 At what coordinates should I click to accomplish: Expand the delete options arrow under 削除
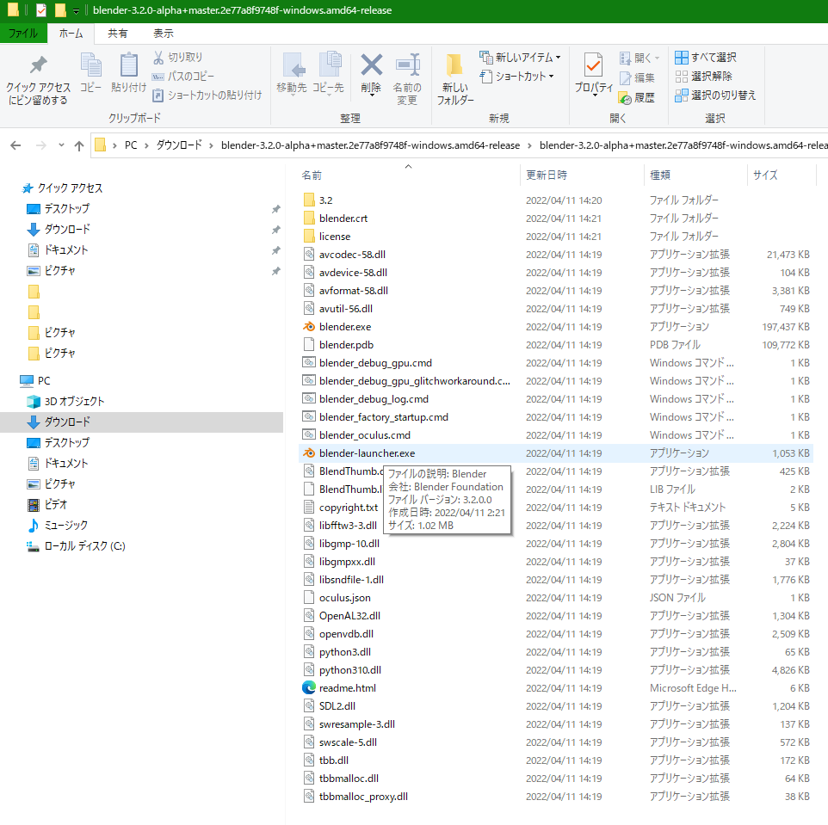tap(372, 96)
